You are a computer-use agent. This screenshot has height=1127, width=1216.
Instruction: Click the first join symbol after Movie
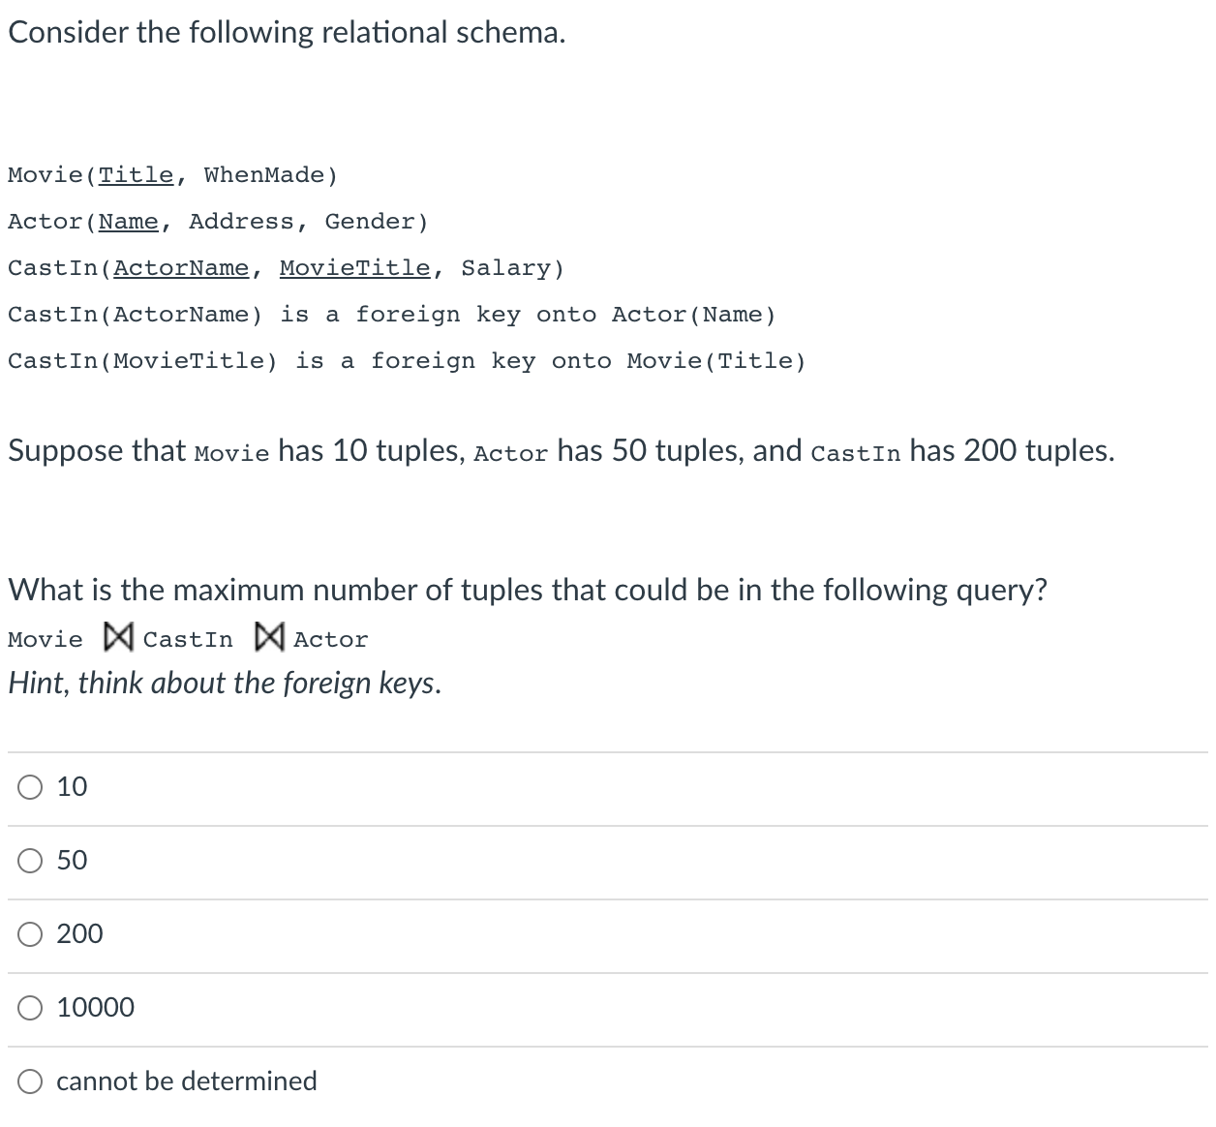(117, 638)
